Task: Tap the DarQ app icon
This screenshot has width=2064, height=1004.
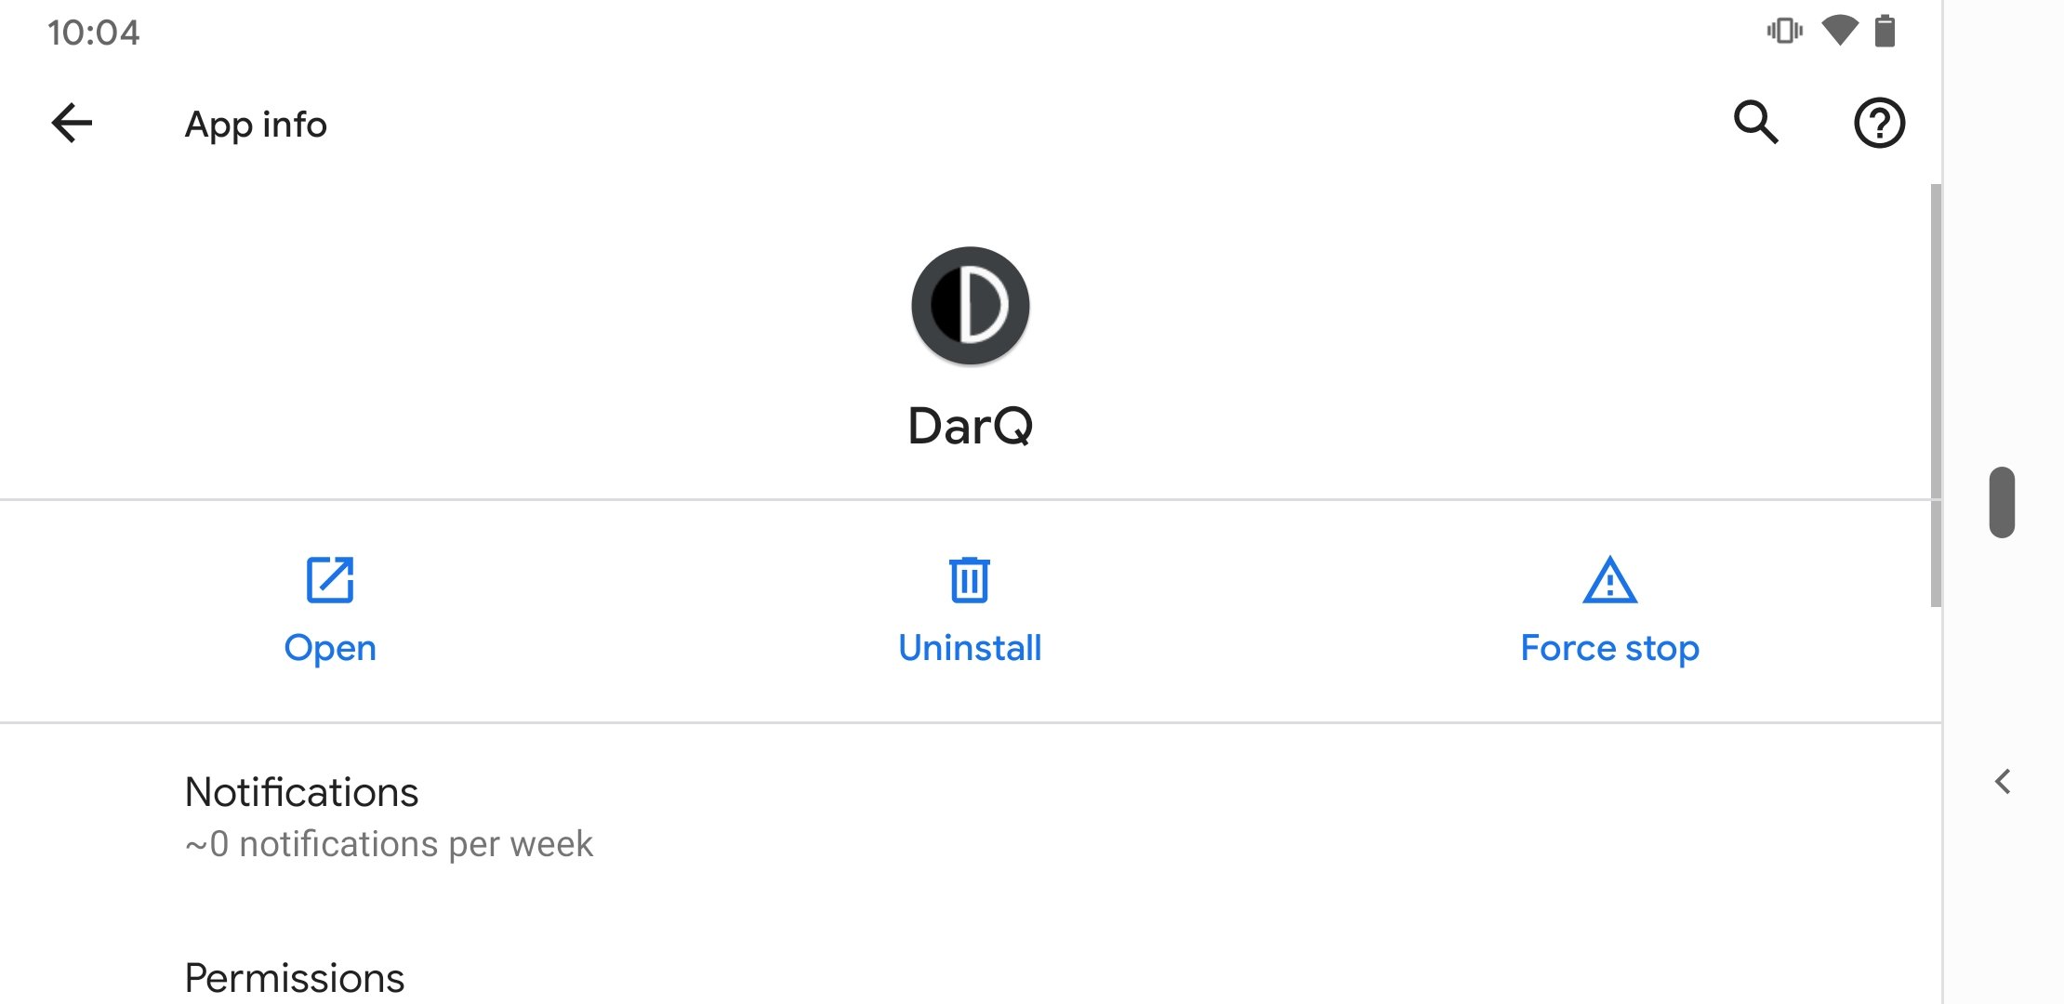Action: point(970,306)
